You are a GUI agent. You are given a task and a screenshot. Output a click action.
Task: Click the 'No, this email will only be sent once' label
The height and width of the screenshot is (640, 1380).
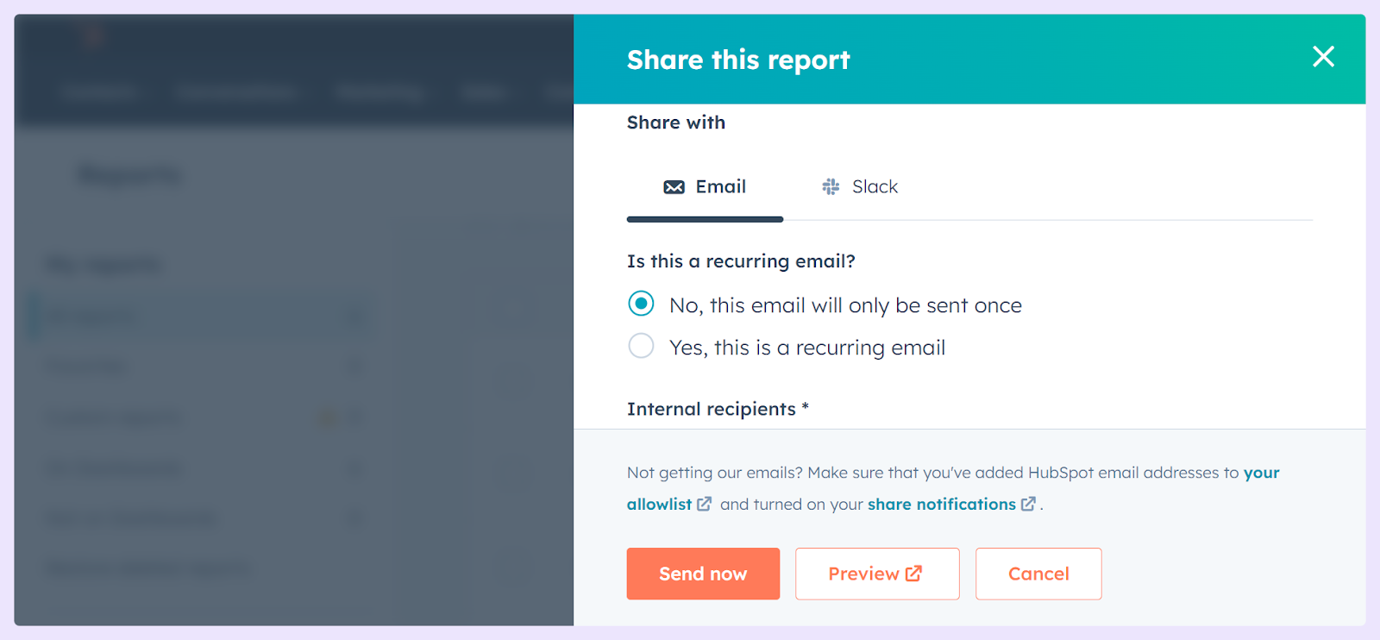[x=845, y=305]
